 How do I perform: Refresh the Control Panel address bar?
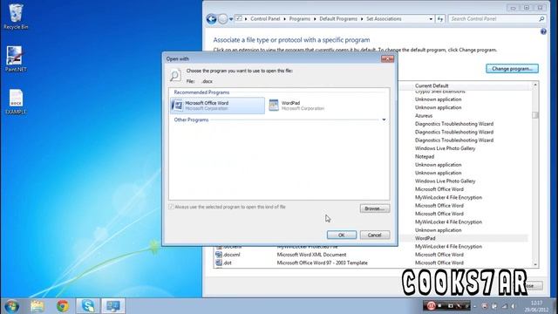click(x=440, y=19)
